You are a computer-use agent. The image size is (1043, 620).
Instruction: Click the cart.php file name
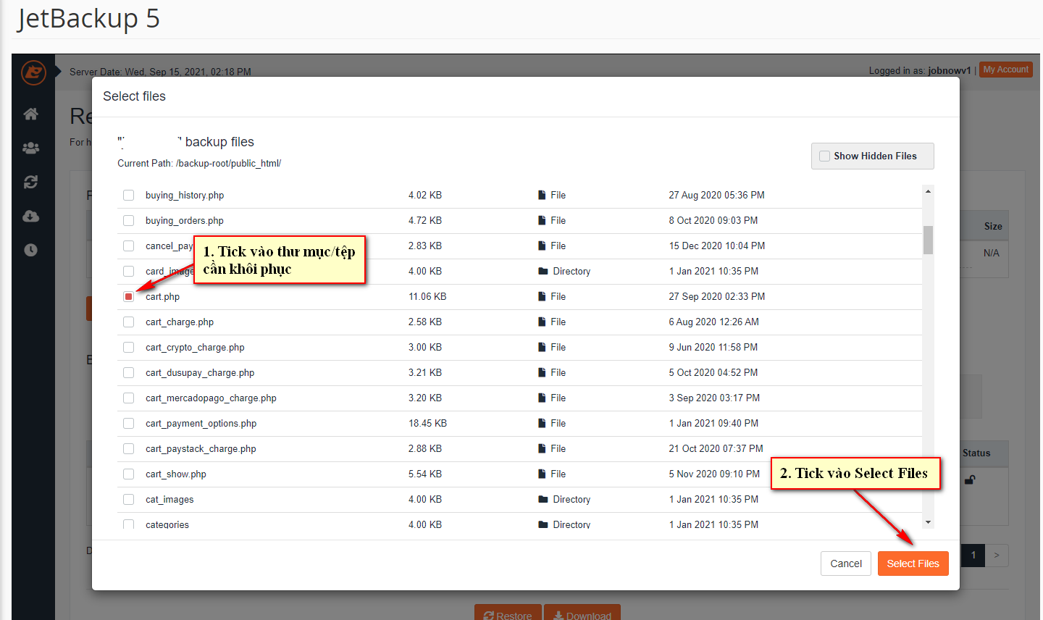tap(162, 296)
